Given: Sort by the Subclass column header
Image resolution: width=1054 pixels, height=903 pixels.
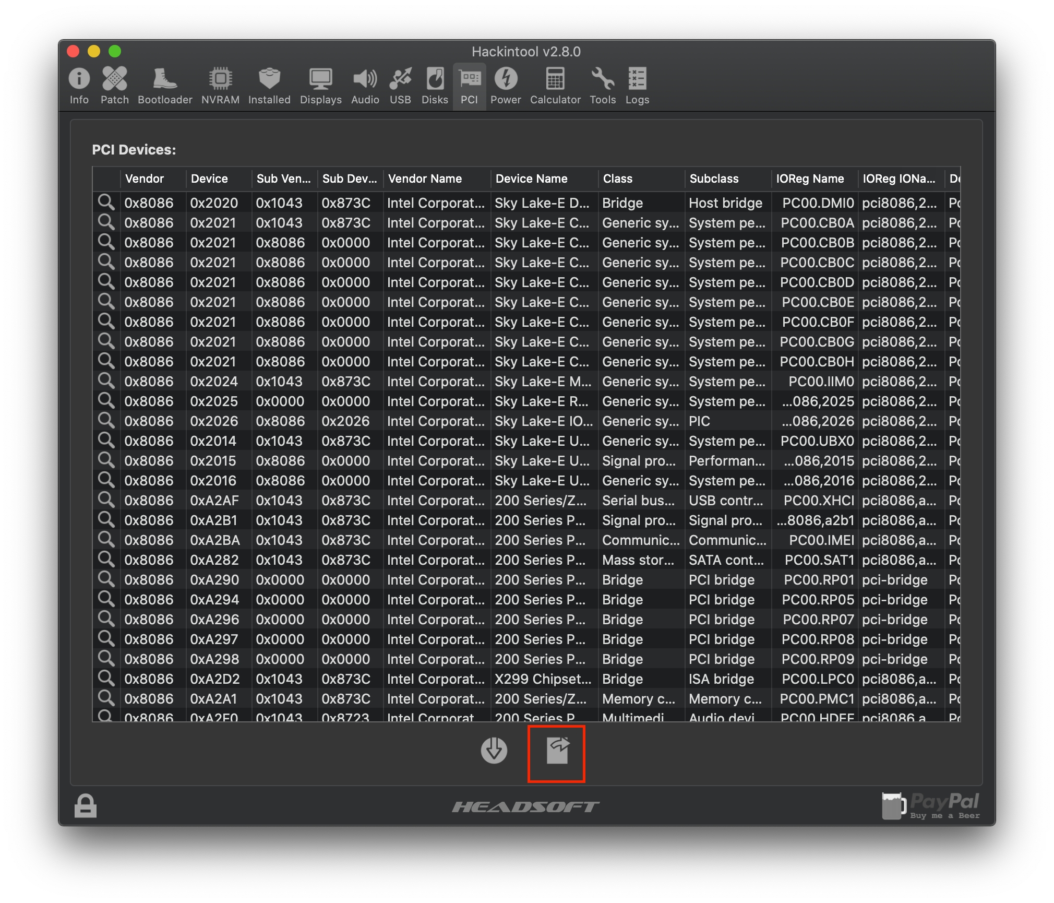Looking at the screenshot, I should [728, 179].
